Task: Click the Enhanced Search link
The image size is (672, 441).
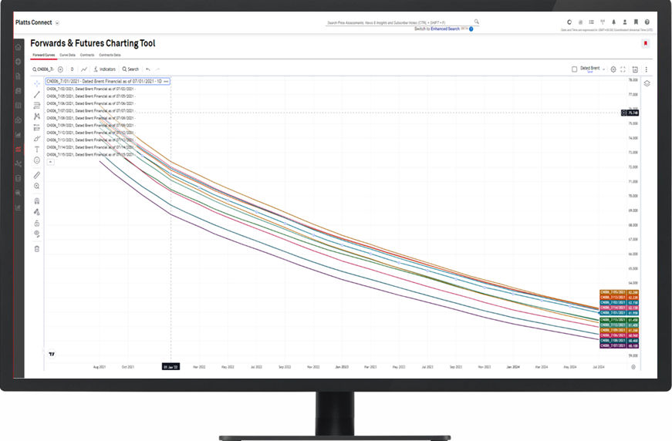Action: point(444,29)
